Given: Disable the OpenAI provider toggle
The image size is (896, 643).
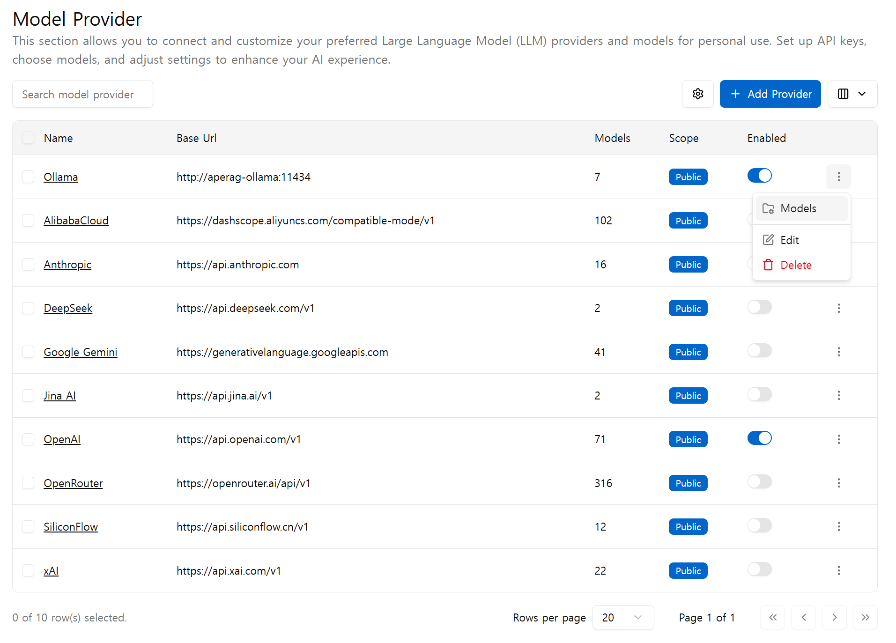Looking at the screenshot, I should coord(759,438).
